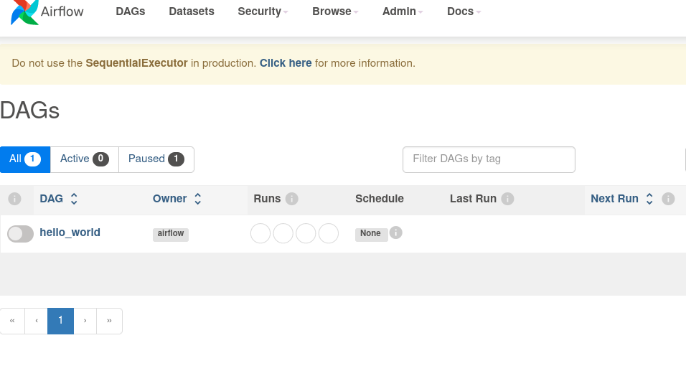Click the first run status circle
Screen dimensions: 686x371
click(260, 233)
